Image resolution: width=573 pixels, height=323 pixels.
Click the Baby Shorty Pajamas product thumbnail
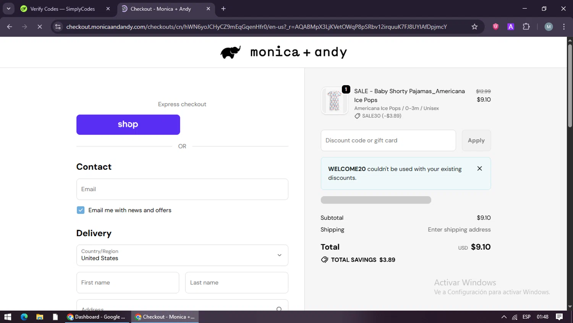click(334, 101)
